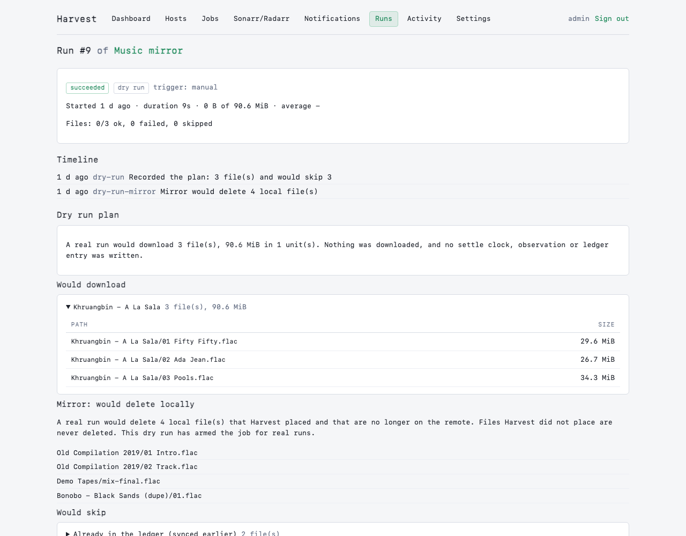686x536 pixels.
Task: Click the Run #9 page heading
Action: coord(120,50)
